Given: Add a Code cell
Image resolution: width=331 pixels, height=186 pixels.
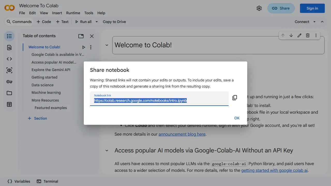Looking at the screenshot, I should pos(44,22).
